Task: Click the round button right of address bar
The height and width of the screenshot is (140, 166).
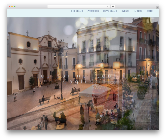Action: click(x=113, y=6)
